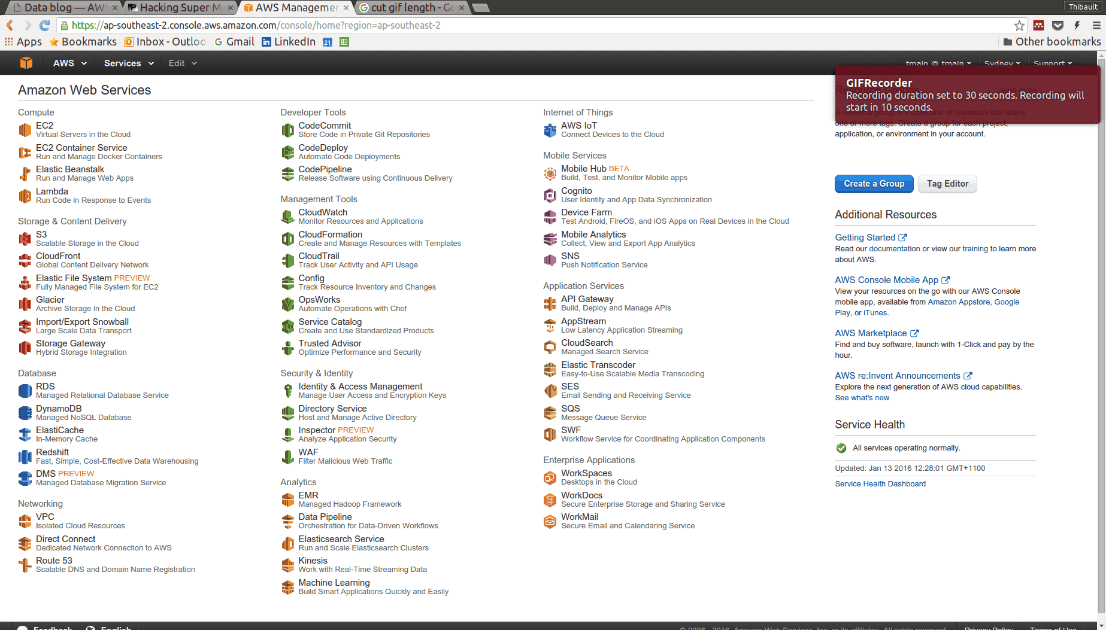Open the WorkSpaces icon

[x=550, y=477]
